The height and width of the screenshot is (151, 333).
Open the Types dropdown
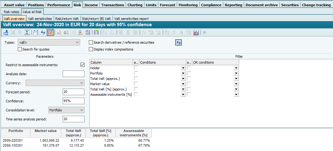[x=49, y=42]
